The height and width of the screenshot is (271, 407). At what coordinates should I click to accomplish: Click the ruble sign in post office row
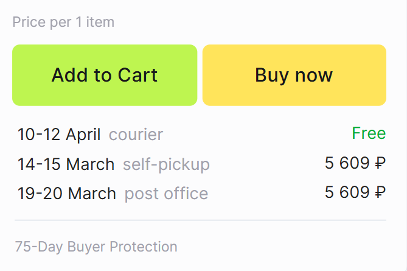tap(380, 193)
